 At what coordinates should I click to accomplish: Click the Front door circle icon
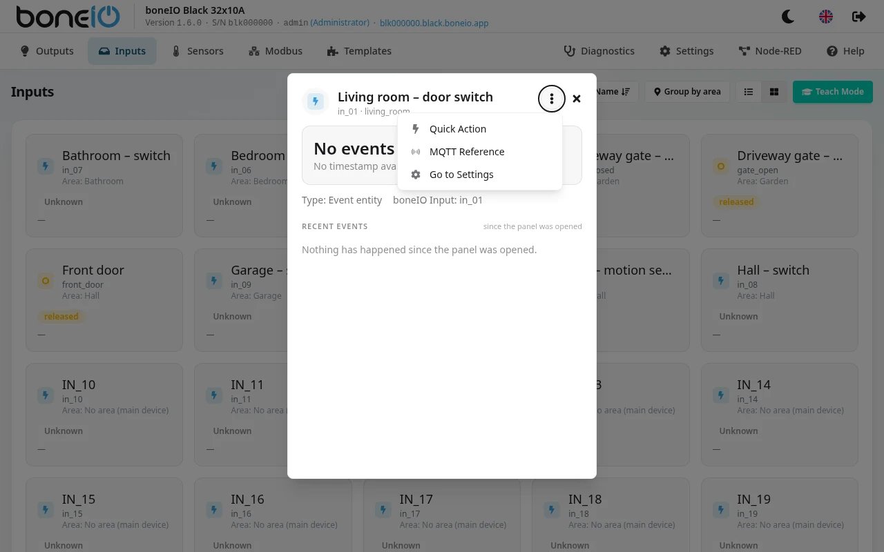click(x=46, y=281)
